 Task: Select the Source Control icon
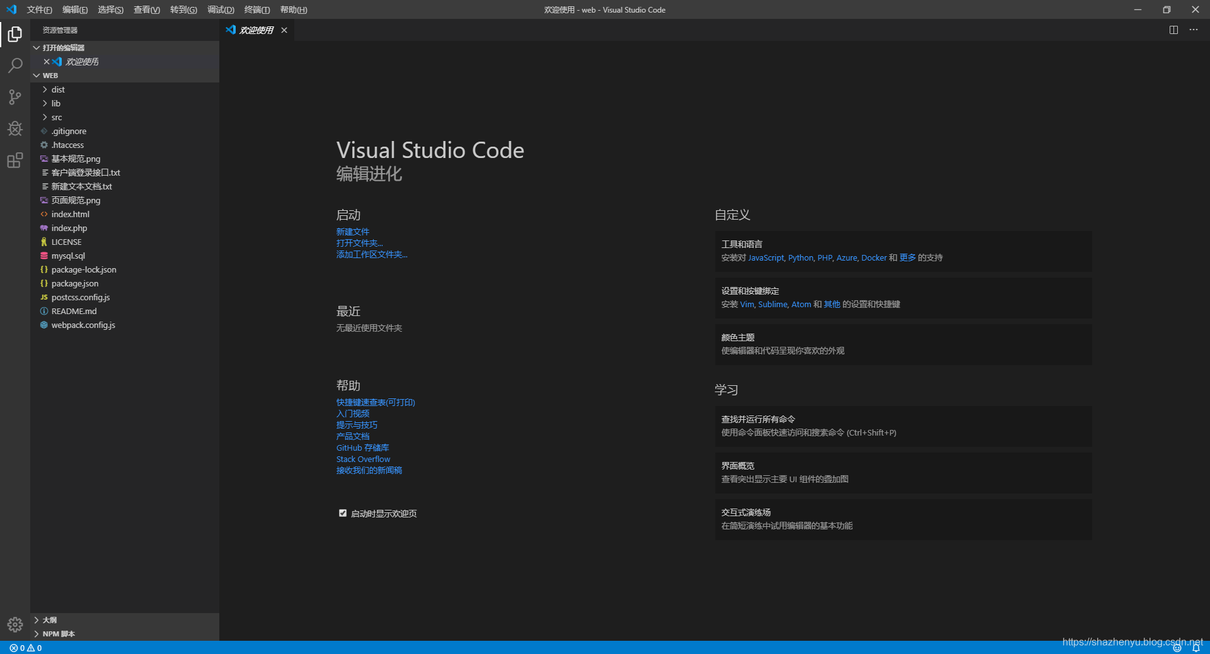click(x=14, y=97)
